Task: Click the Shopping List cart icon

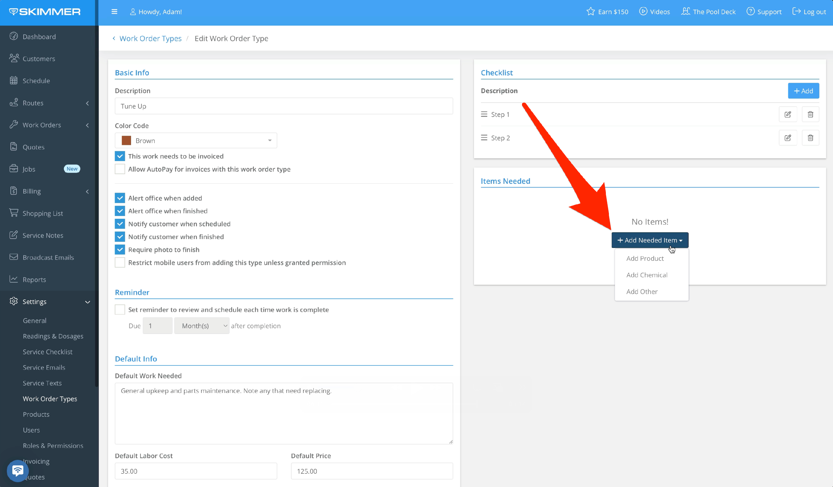Action: click(14, 213)
